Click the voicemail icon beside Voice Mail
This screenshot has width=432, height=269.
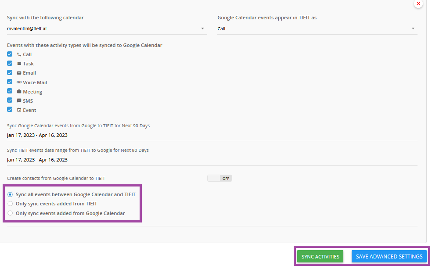[x=19, y=82]
